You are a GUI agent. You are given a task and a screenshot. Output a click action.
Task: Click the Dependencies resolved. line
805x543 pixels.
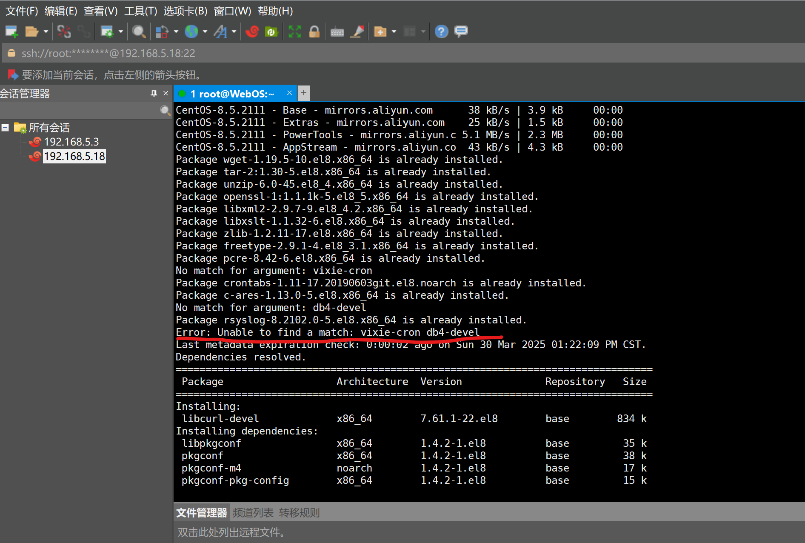241,357
